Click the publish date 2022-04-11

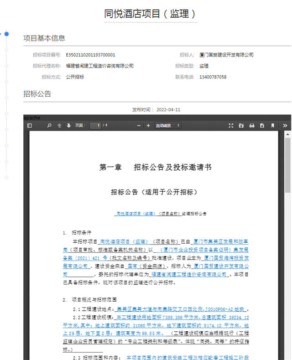pyautogui.click(x=168, y=110)
